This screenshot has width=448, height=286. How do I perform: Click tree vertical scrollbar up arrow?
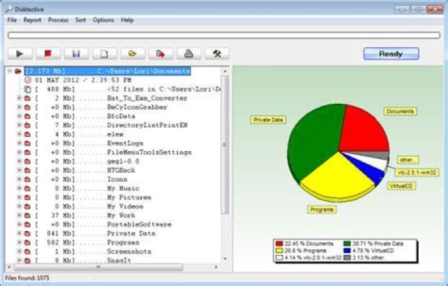point(225,71)
